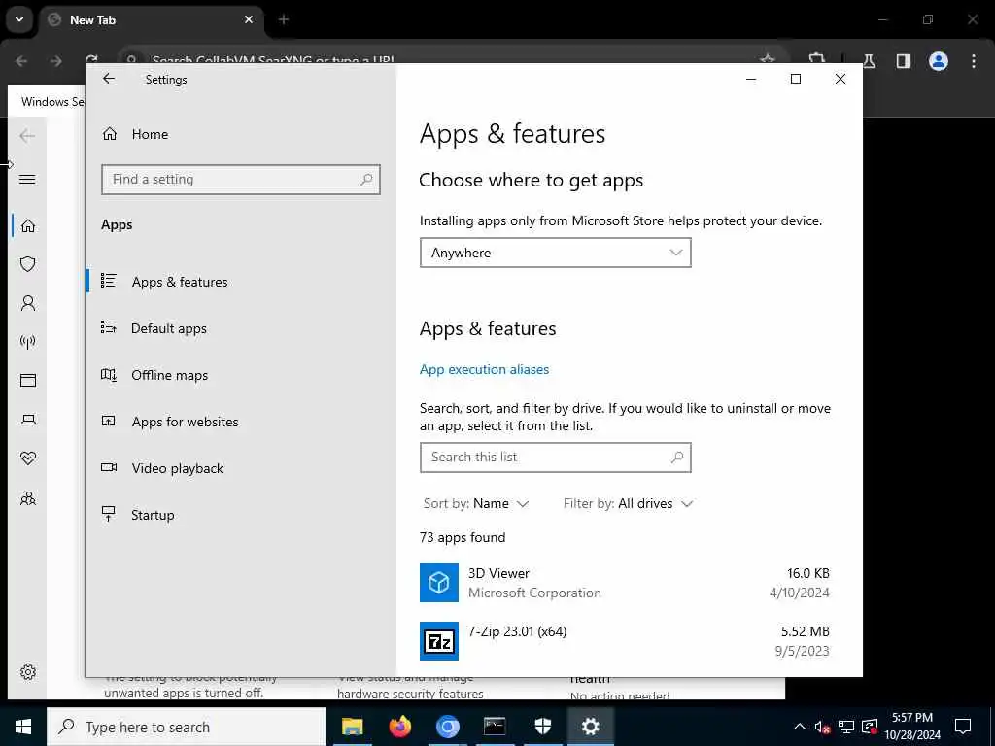Screen dimensions: 995x746
Task: Open Chrome profile avatar icon
Action: click(939, 61)
